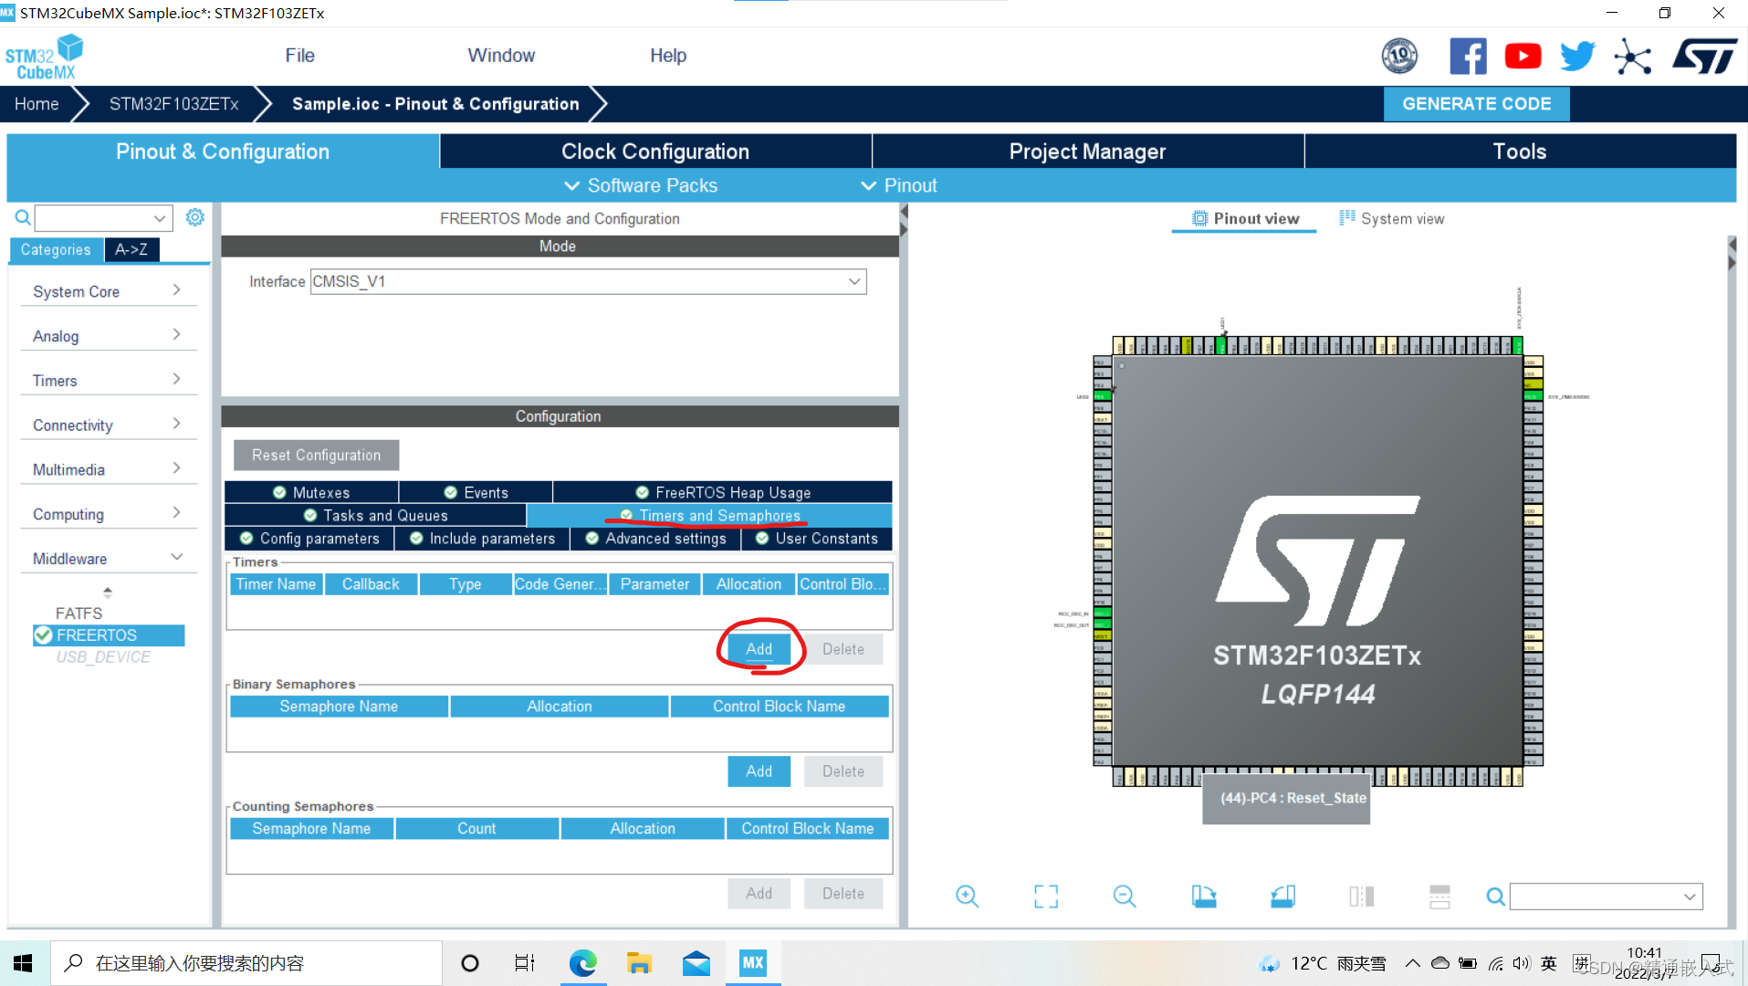The image size is (1748, 986).
Task: Go to STM32F103ZETx breadcrumb
Action: click(x=173, y=104)
